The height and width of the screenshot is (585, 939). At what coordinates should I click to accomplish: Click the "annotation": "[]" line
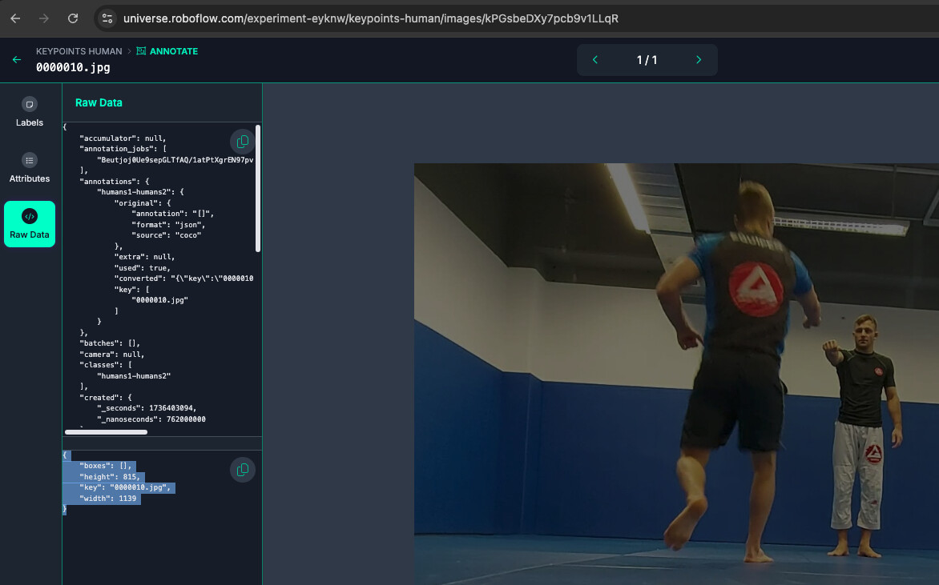tap(173, 214)
